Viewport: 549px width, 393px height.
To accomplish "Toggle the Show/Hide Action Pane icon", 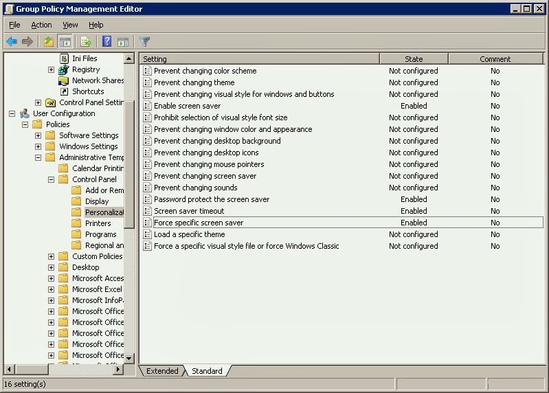I will click(123, 42).
